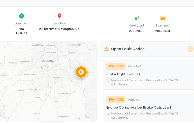
Task: Click the ATLANTA label on the map
Action: point(48,61)
